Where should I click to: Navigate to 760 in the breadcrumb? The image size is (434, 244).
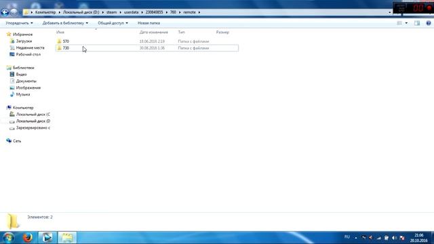click(173, 12)
